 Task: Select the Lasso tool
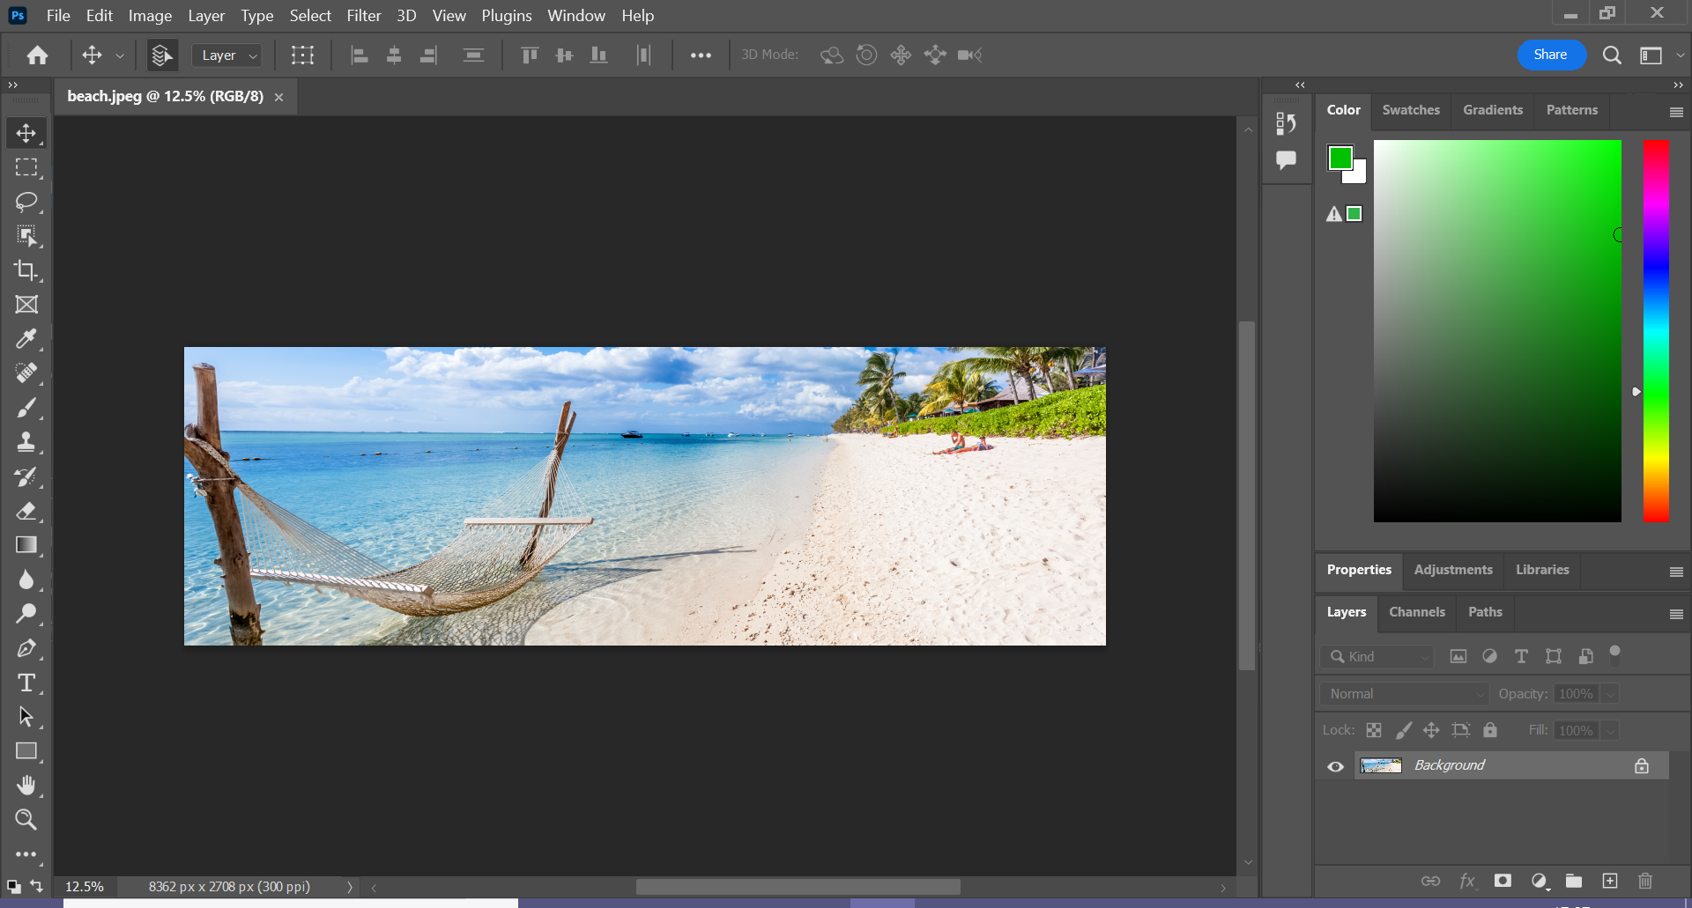click(x=26, y=202)
